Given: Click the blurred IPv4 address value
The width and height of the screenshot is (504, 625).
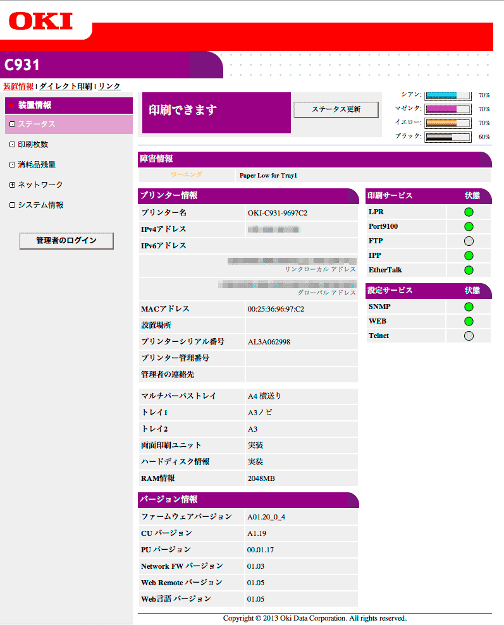Looking at the screenshot, I should coord(274,229).
